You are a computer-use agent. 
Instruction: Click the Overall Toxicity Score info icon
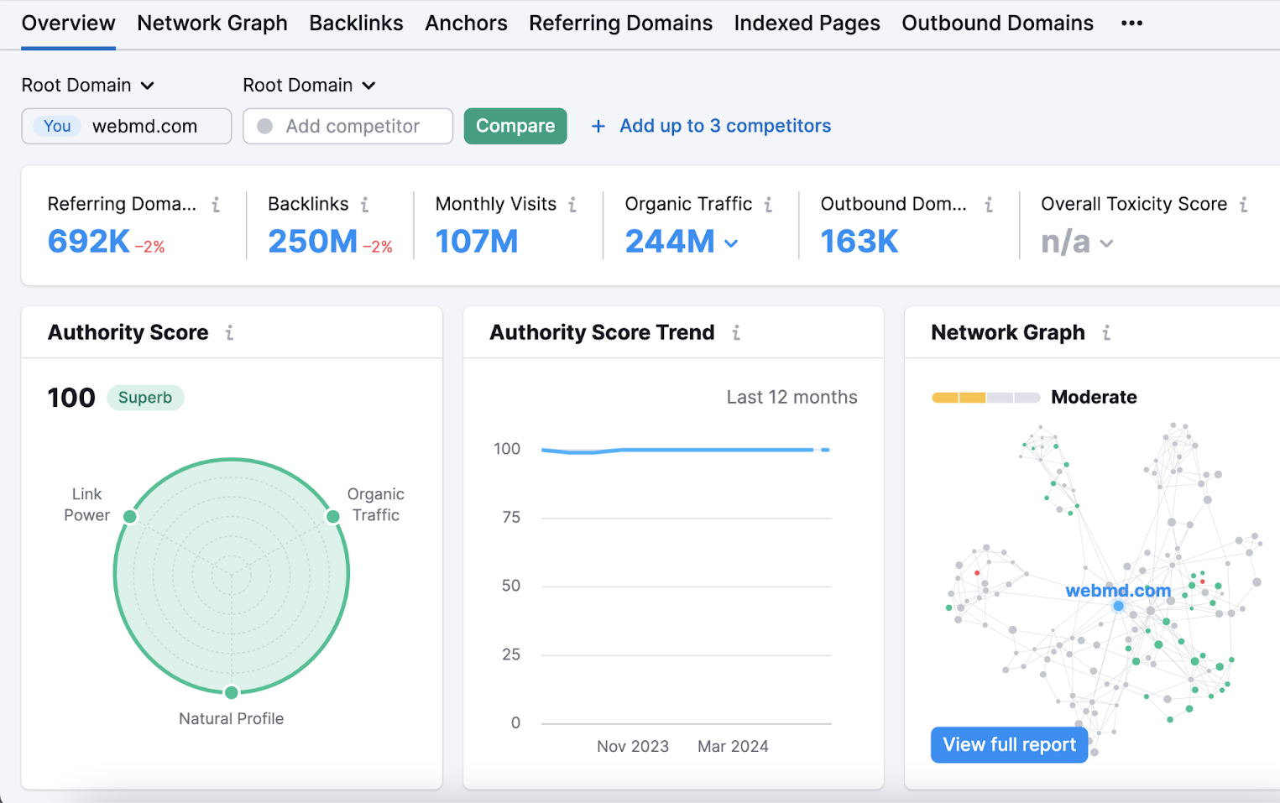click(1243, 204)
